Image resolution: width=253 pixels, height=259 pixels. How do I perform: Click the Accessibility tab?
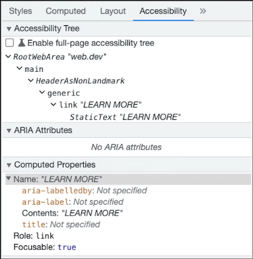pyautogui.click(x=163, y=11)
